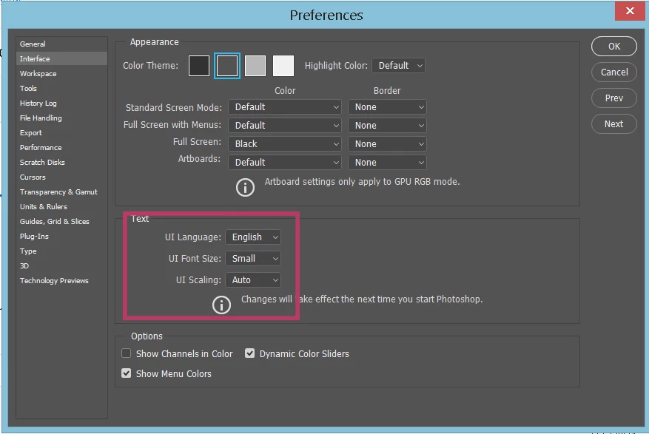Open Artboards border dropdown
The image size is (649, 434).
tap(387, 163)
